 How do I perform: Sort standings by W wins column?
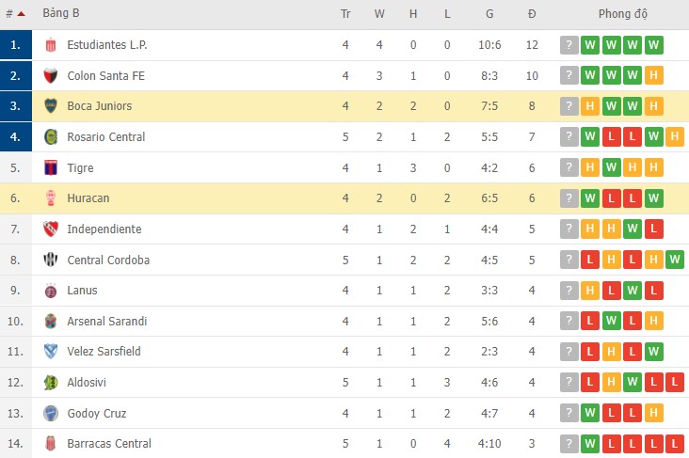379,14
